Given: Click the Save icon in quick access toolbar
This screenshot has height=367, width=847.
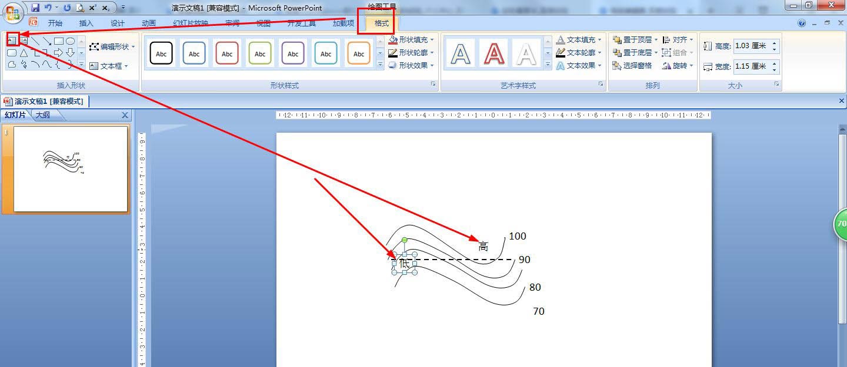Looking at the screenshot, I should point(35,8).
